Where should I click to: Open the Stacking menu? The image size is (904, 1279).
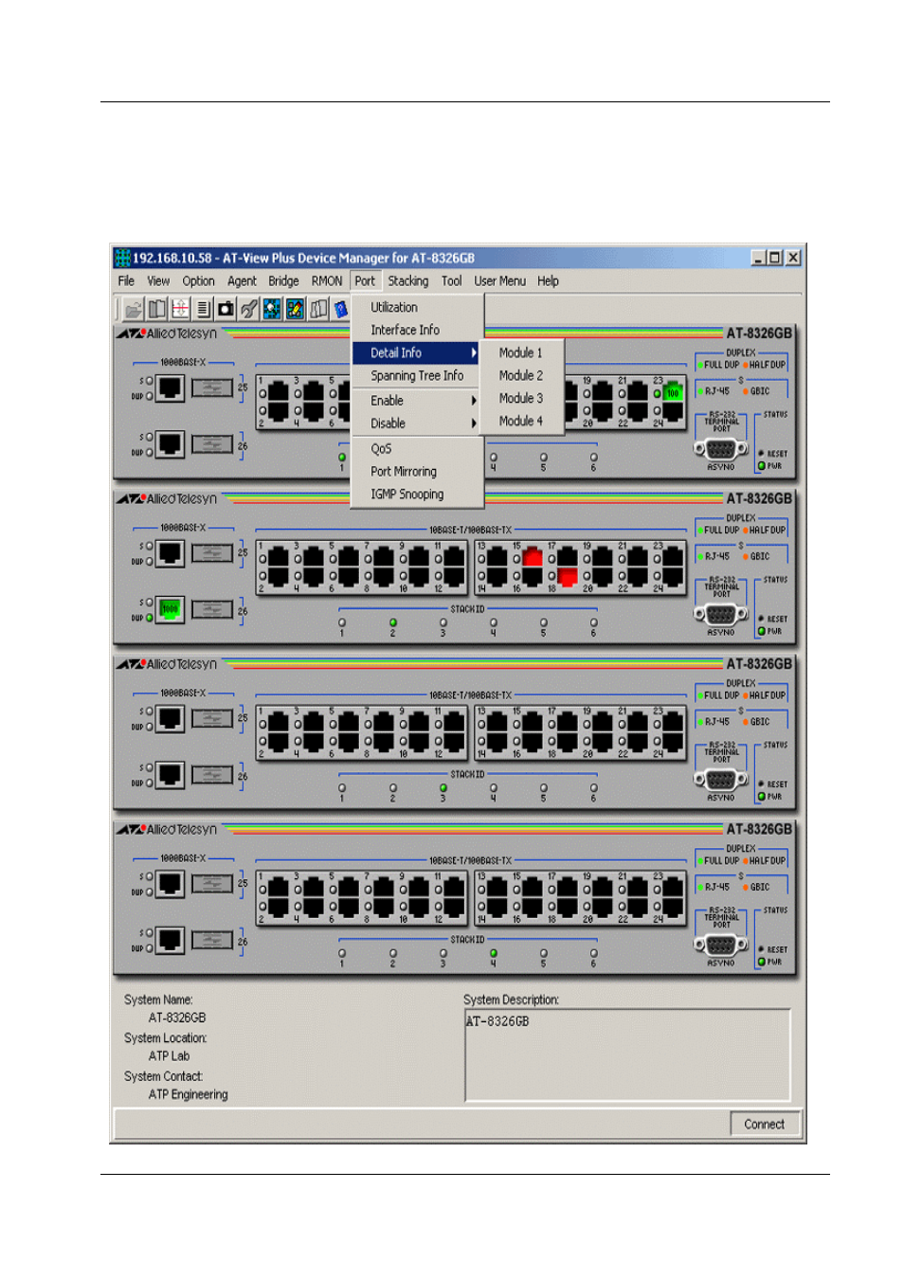pos(408,281)
